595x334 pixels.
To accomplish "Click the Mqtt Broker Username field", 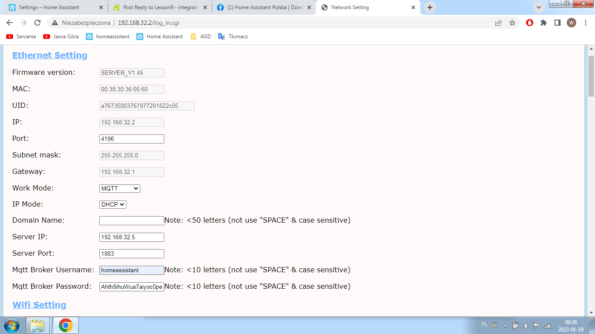I will coord(132,271).
